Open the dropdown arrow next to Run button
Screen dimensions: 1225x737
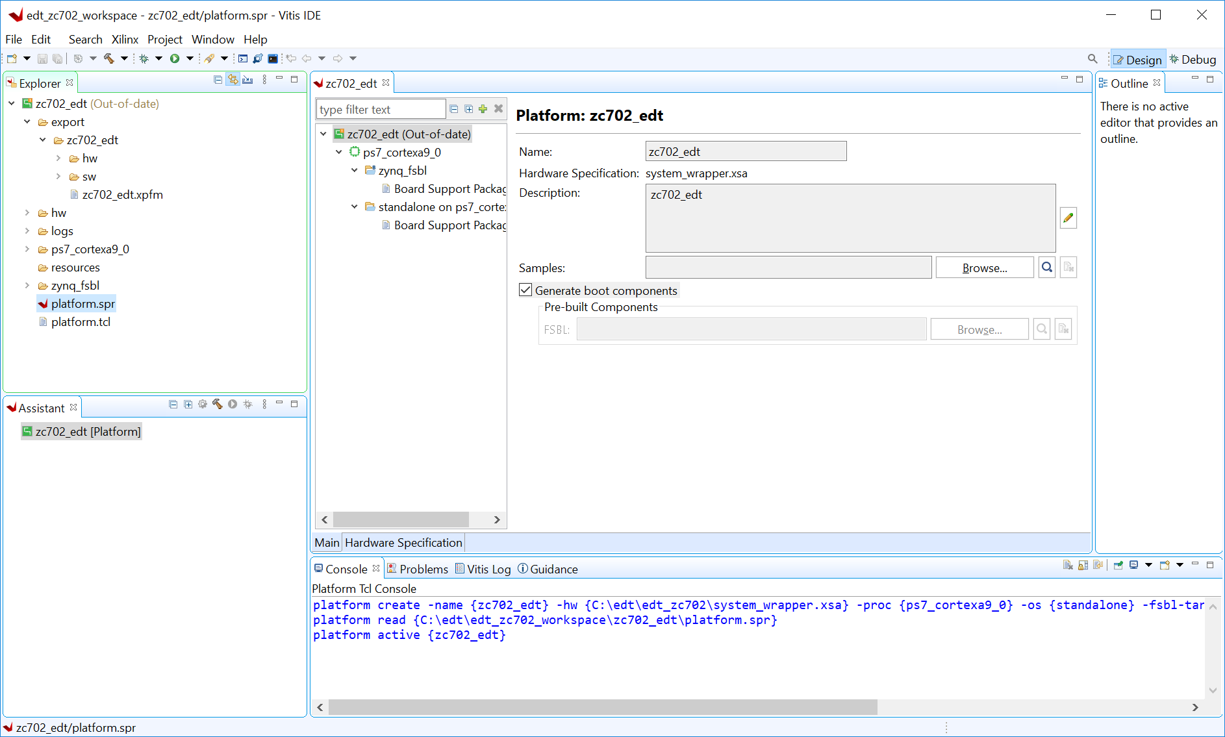190,58
